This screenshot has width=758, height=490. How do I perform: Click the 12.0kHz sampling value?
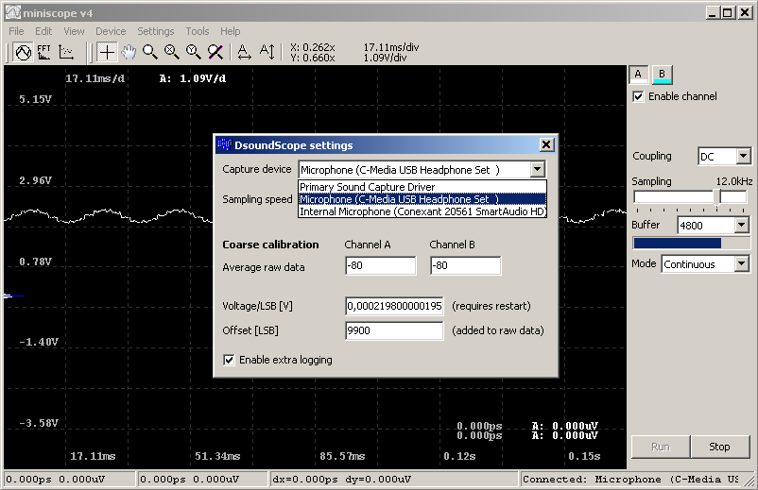733,181
